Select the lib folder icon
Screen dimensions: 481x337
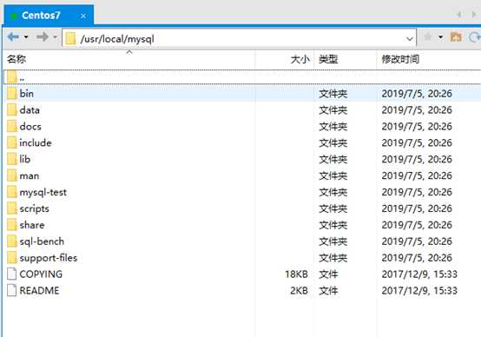pos(12,159)
